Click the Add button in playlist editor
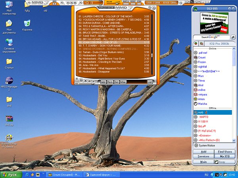This screenshot has height=178, width=238. click(103, 82)
